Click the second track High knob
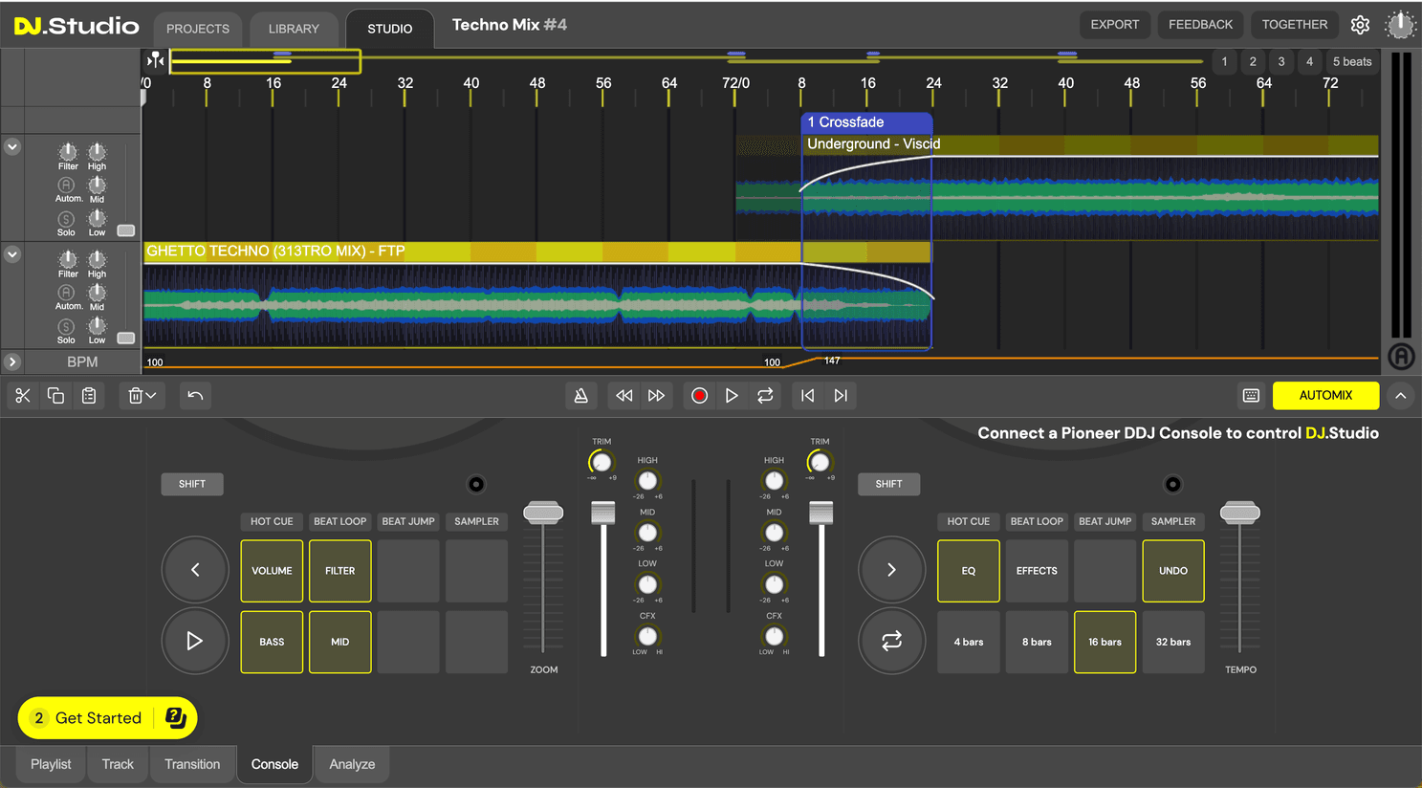The width and height of the screenshot is (1422, 788). pos(98,259)
